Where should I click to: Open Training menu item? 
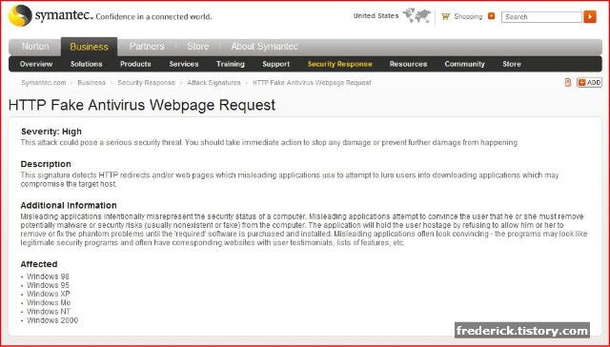tap(231, 64)
